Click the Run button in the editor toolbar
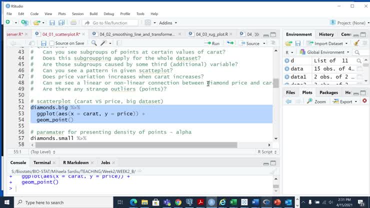 tap(212, 43)
